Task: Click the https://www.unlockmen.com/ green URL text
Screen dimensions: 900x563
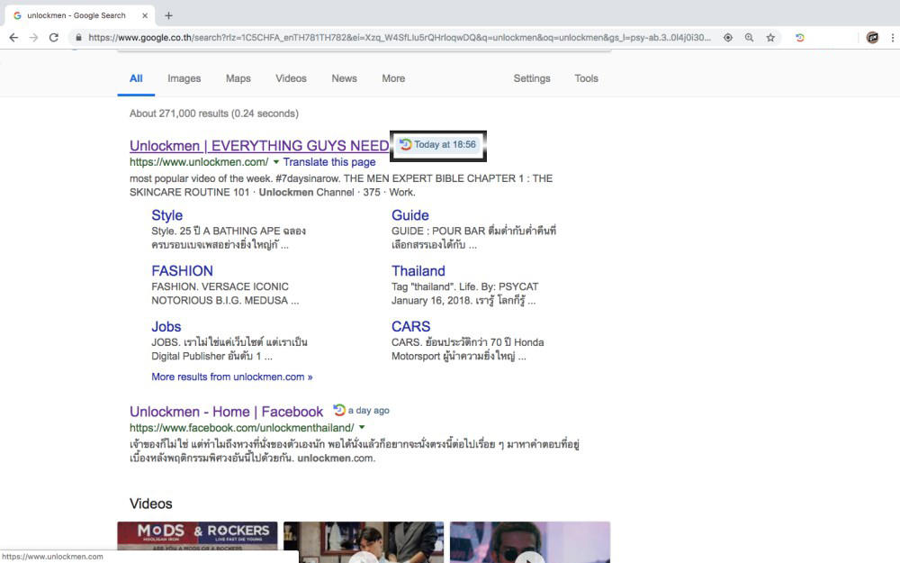Action: pyautogui.click(x=199, y=162)
